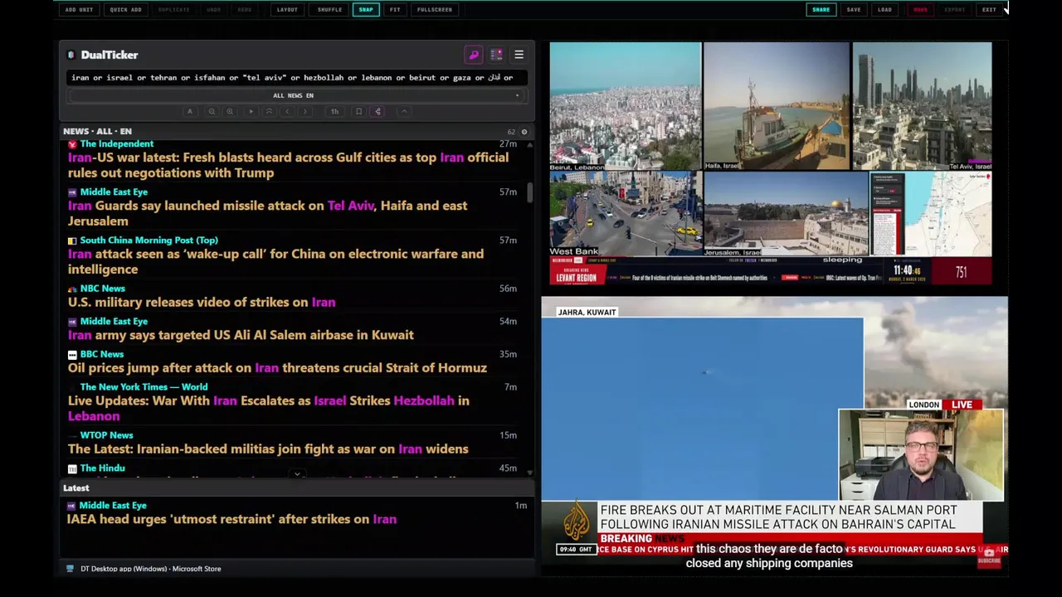Screen dimensions: 1062x597
Task: Click the SAVE button
Action: tap(854, 10)
